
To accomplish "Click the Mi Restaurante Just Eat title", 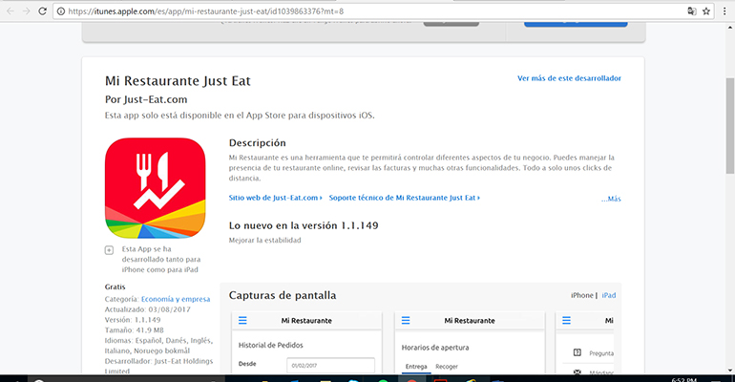I will point(178,81).
